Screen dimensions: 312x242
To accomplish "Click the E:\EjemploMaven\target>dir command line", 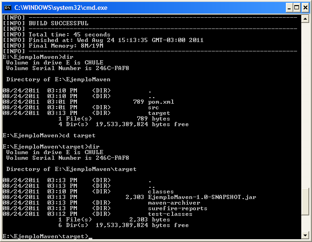I will click(51, 147).
